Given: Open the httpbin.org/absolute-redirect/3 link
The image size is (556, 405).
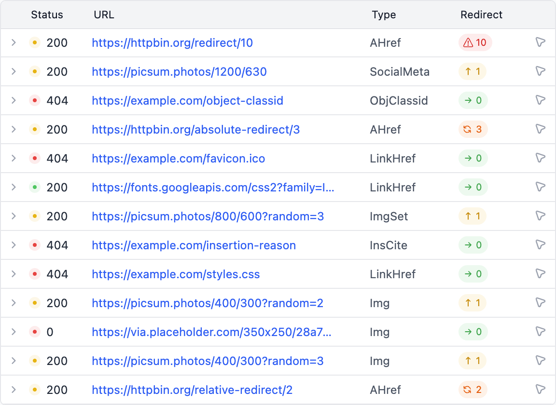Looking at the screenshot, I should (195, 129).
